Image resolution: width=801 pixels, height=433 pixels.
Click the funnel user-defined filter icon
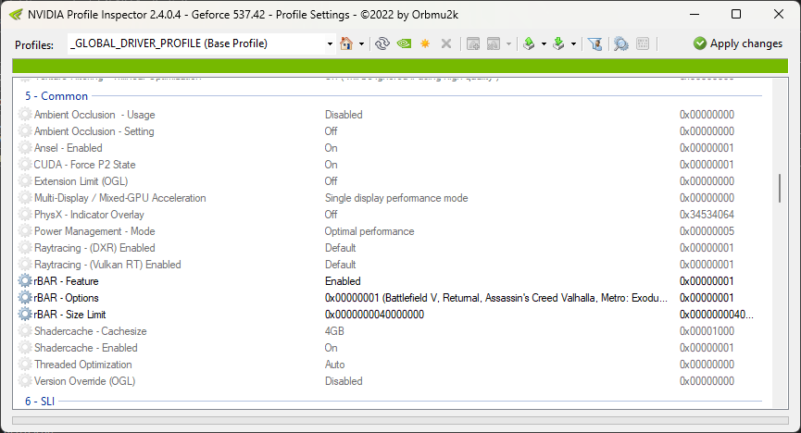[x=594, y=43]
